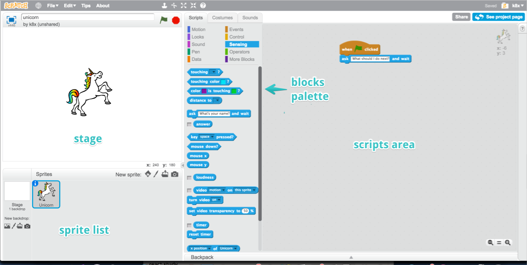Open the language globe menu
This screenshot has height=265, width=527.
pos(39,6)
